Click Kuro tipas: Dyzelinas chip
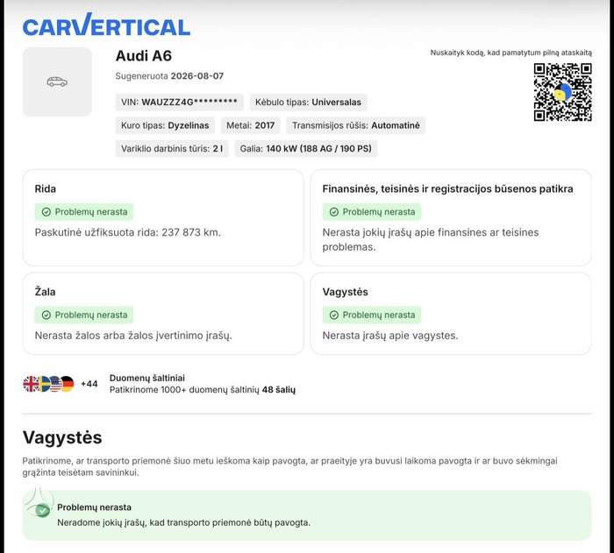614x553 pixels. click(165, 125)
